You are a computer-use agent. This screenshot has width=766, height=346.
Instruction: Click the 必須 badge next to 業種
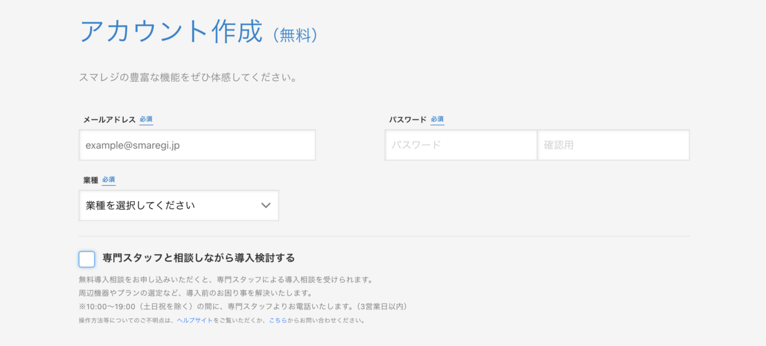[x=108, y=180]
